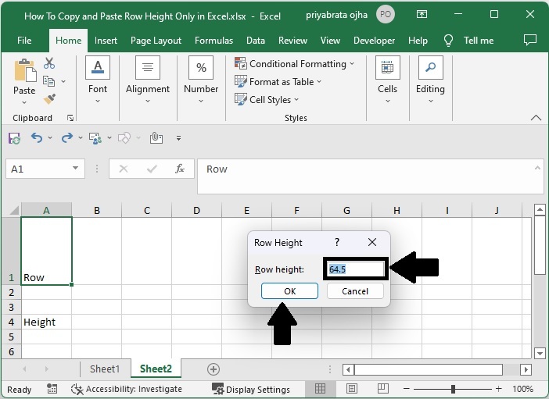Open the Name Box dropdown arrow
Image resolution: width=549 pixels, height=399 pixels.
[x=76, y=169]
